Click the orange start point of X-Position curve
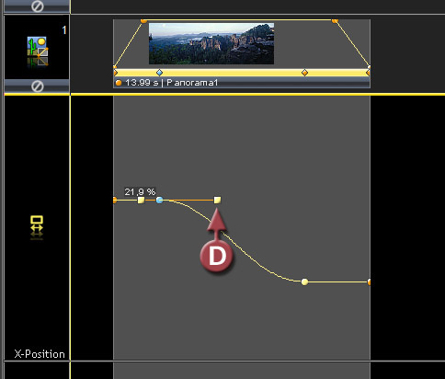Screen dimensions: 445x379 (115, 201)
